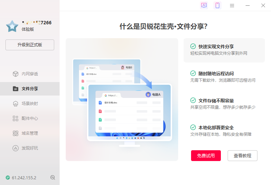Open the 配件中心 menu item

(30, 118)
